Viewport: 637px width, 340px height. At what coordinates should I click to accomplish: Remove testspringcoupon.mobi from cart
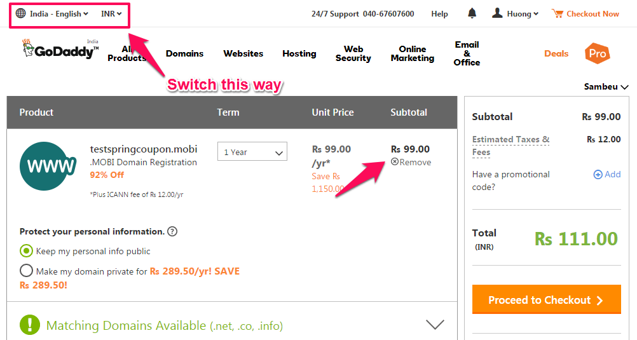(411, 162)
